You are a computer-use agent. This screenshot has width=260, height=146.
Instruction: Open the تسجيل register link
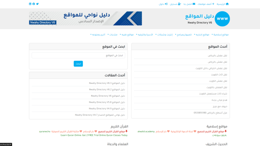(x=175, y=4)
